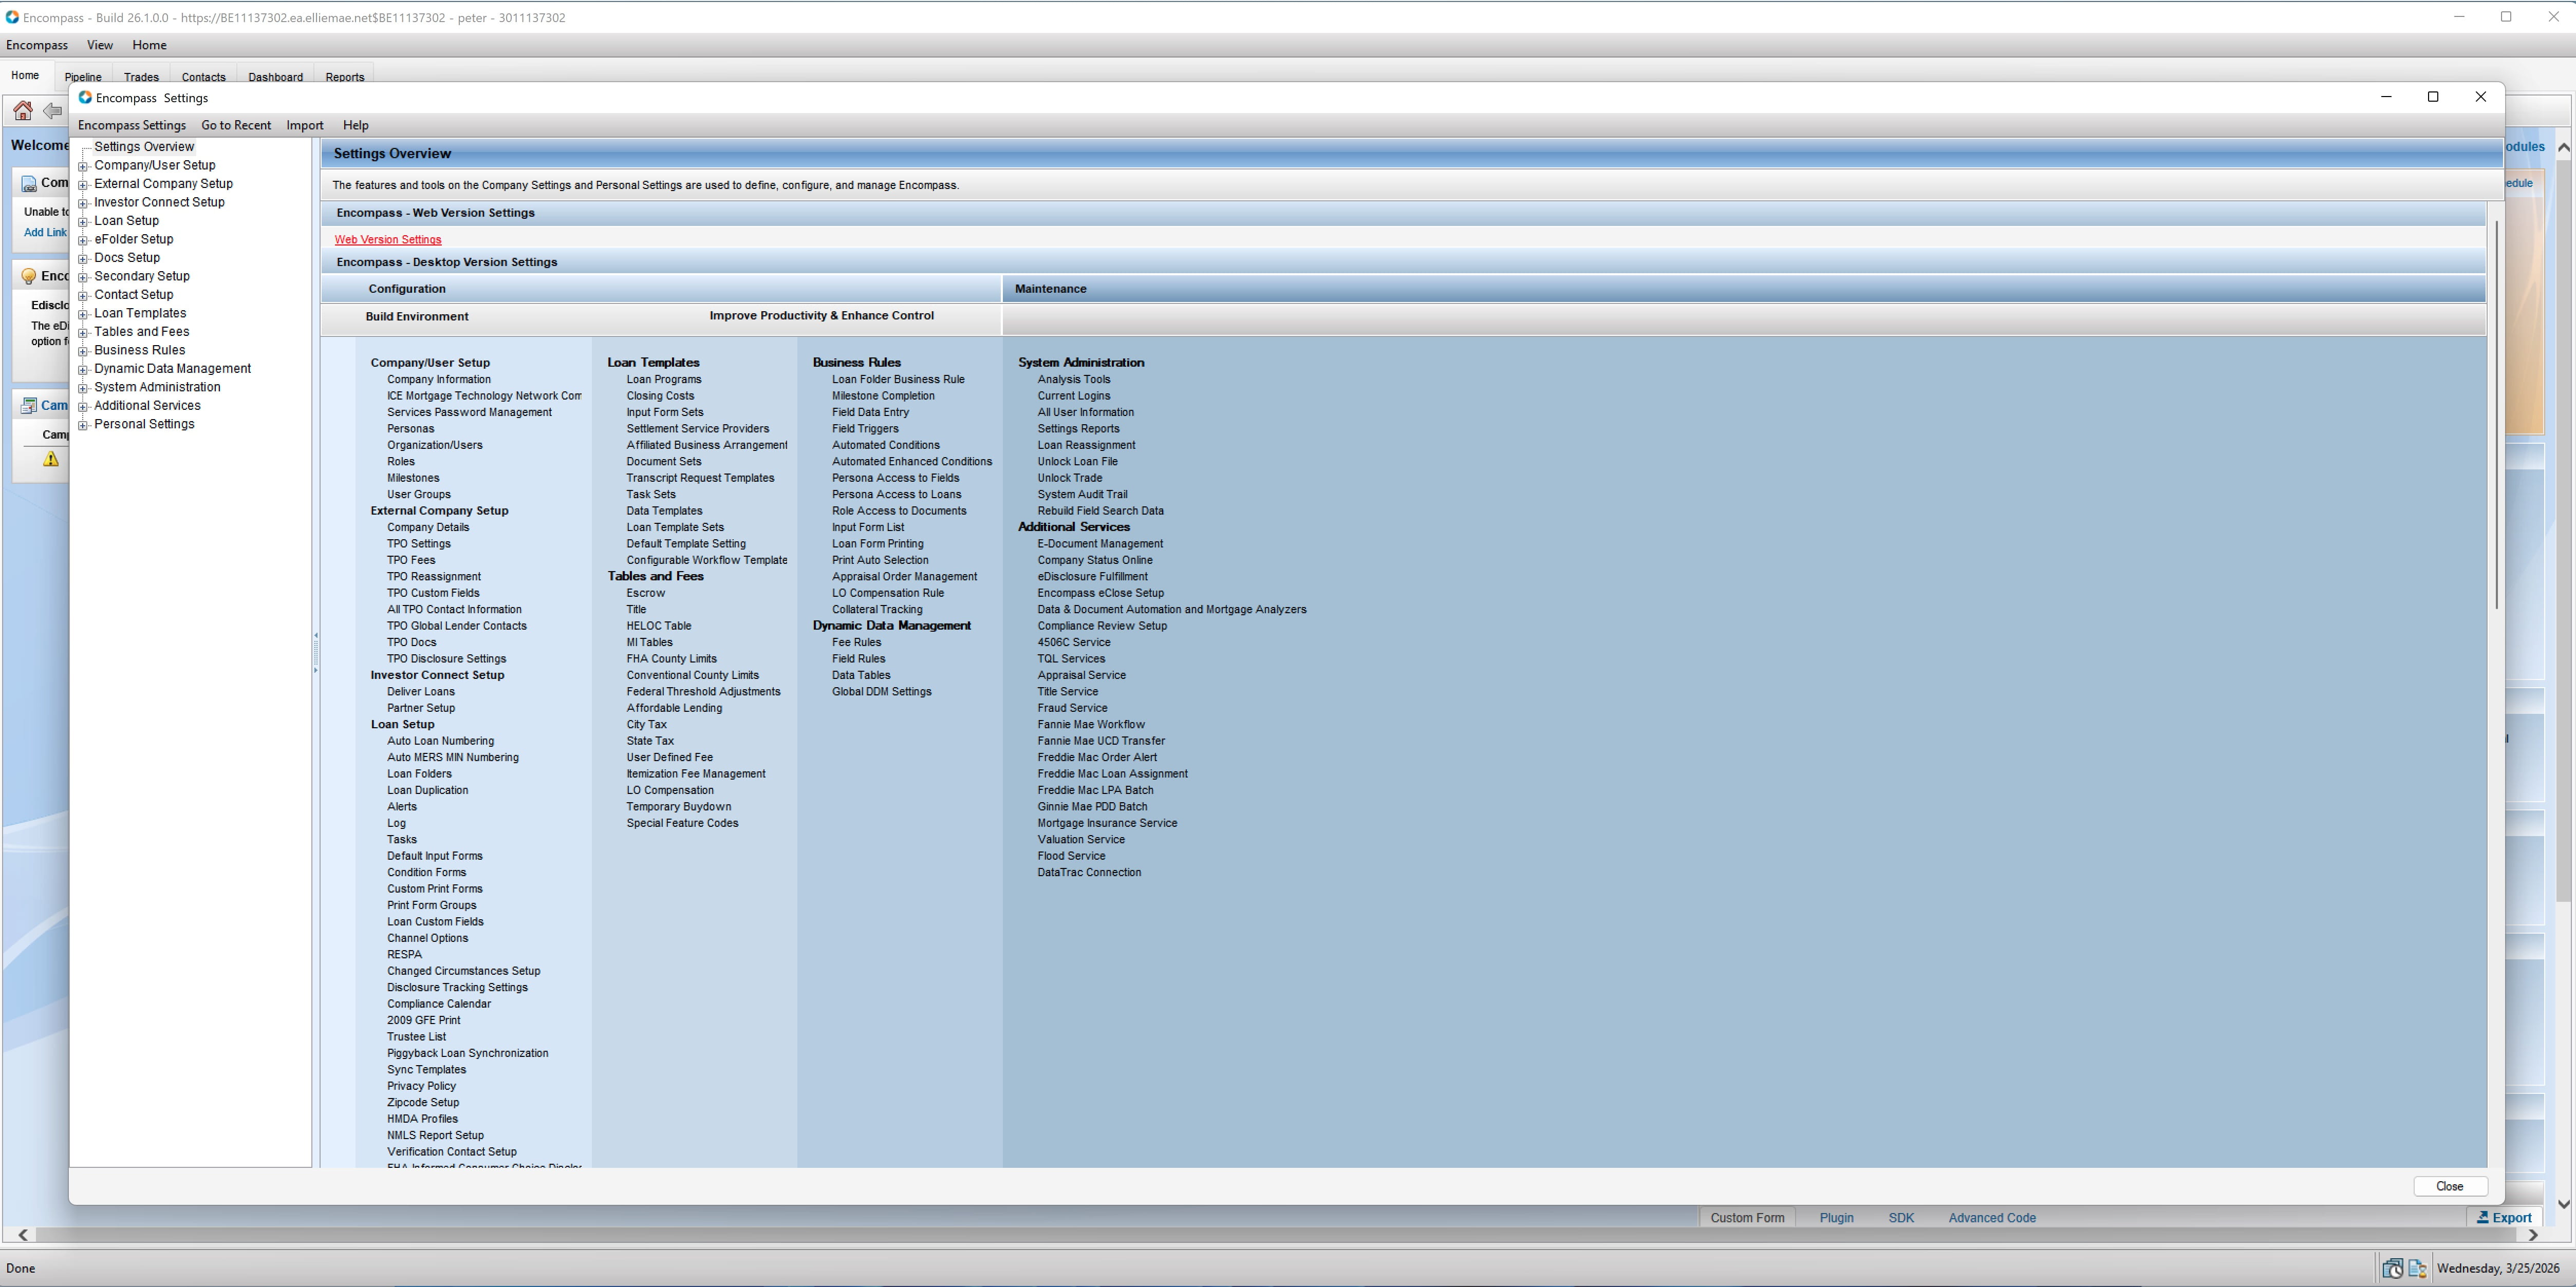The image size is (2576, 1287).
Task: Click the document hourglass status bar icon
Action: (2417, 1268)
